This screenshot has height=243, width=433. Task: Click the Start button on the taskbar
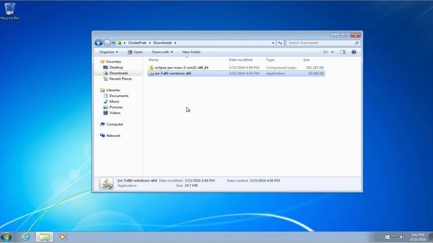pos(7,237)
